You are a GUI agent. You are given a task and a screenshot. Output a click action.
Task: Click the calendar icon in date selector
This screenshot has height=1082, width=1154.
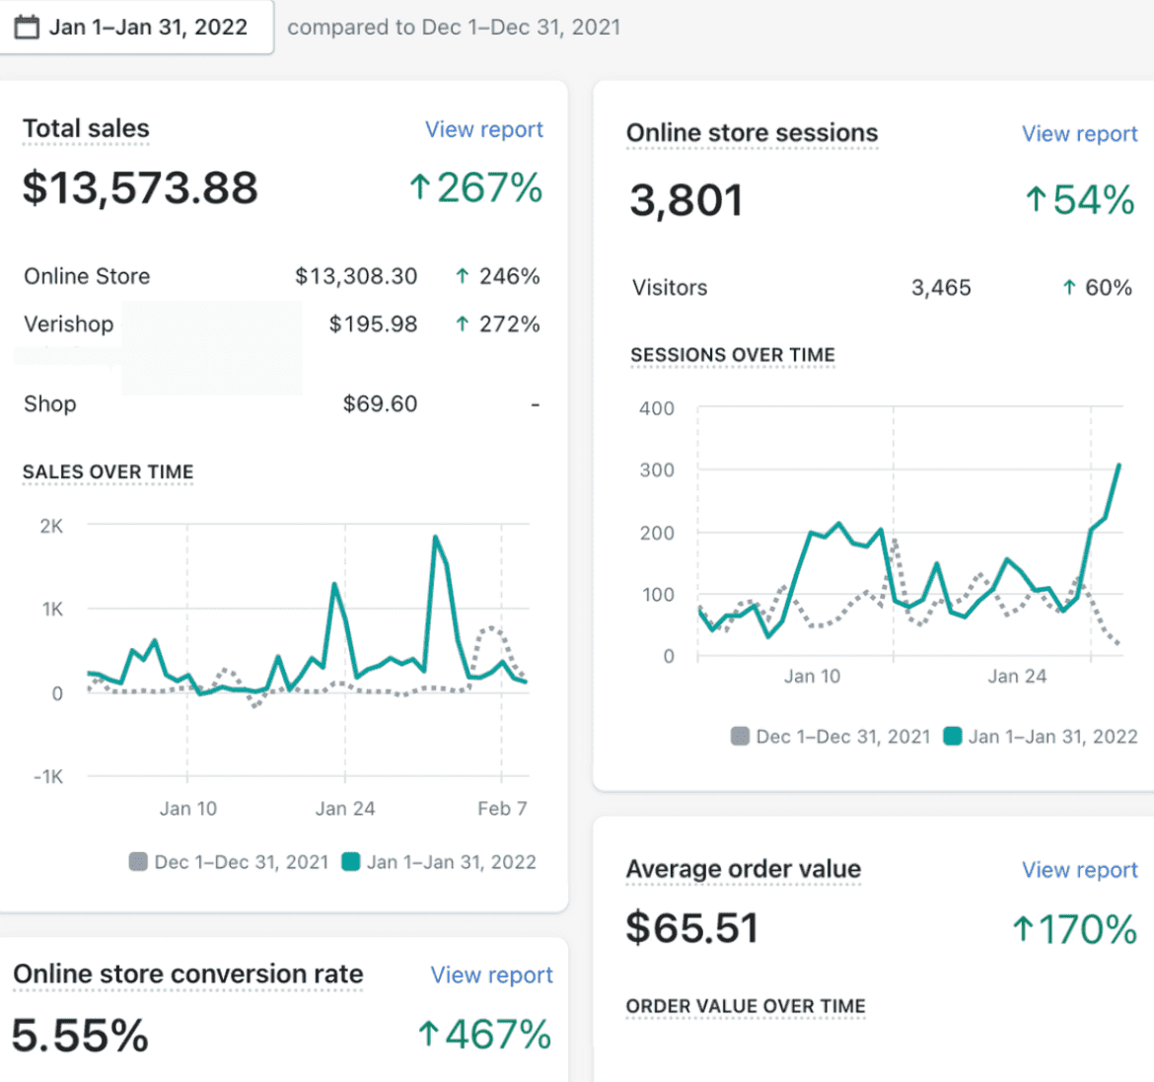[28, 28]
